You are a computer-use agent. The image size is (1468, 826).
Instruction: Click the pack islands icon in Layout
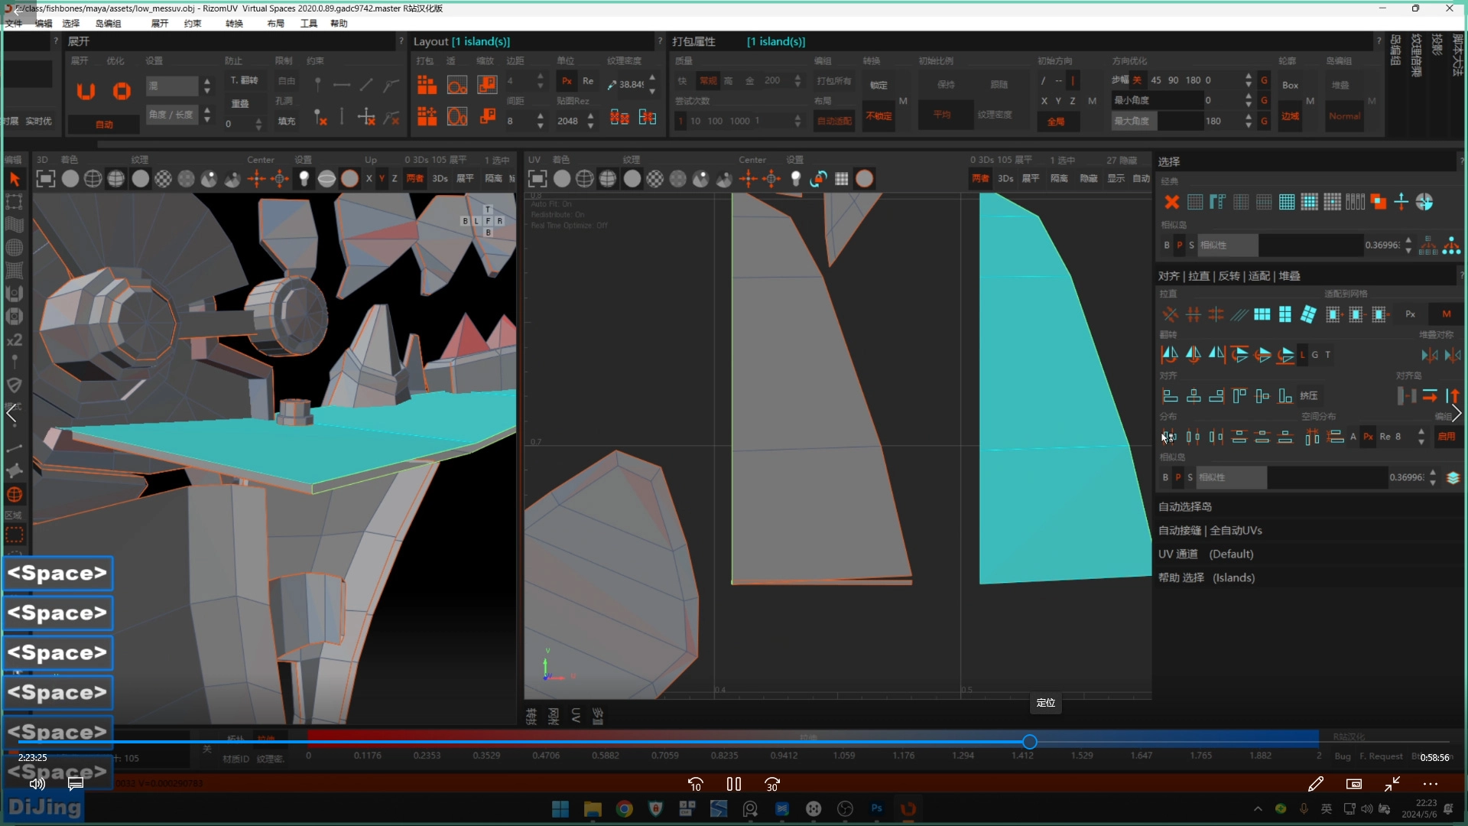tap(427, 84)
